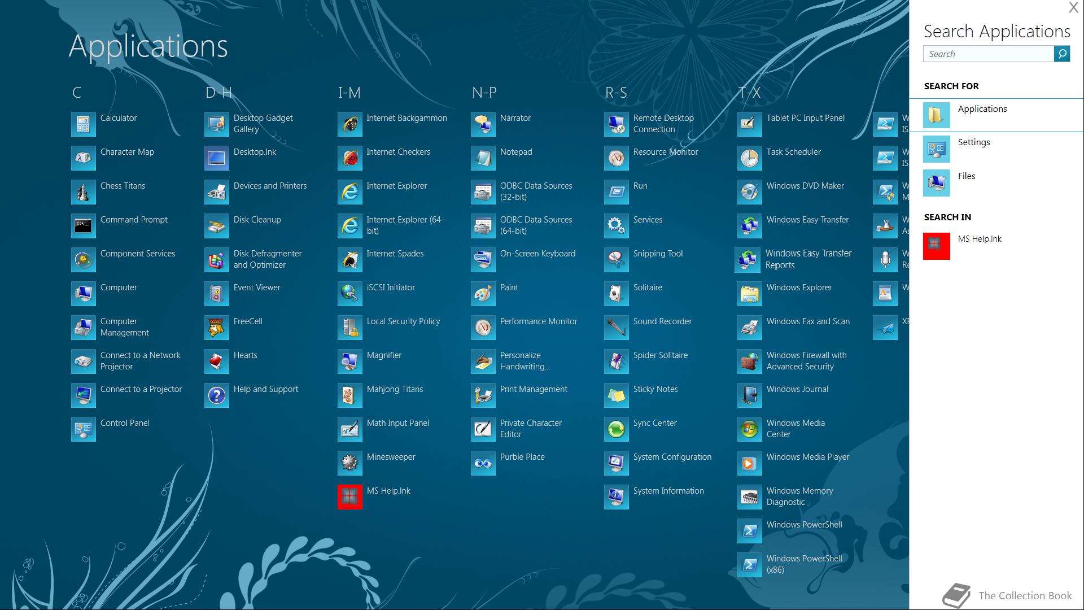Image resolution: width=1084 pixels, height=610 pixels.
Task: Click the Remote Desktop Connection label
Action: tap(663, 124)
